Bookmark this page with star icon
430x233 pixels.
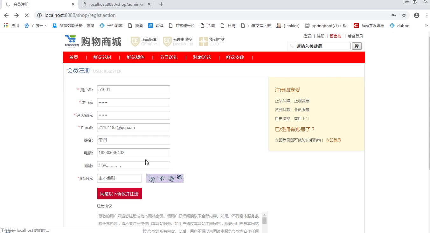click(x=404, y=15)
